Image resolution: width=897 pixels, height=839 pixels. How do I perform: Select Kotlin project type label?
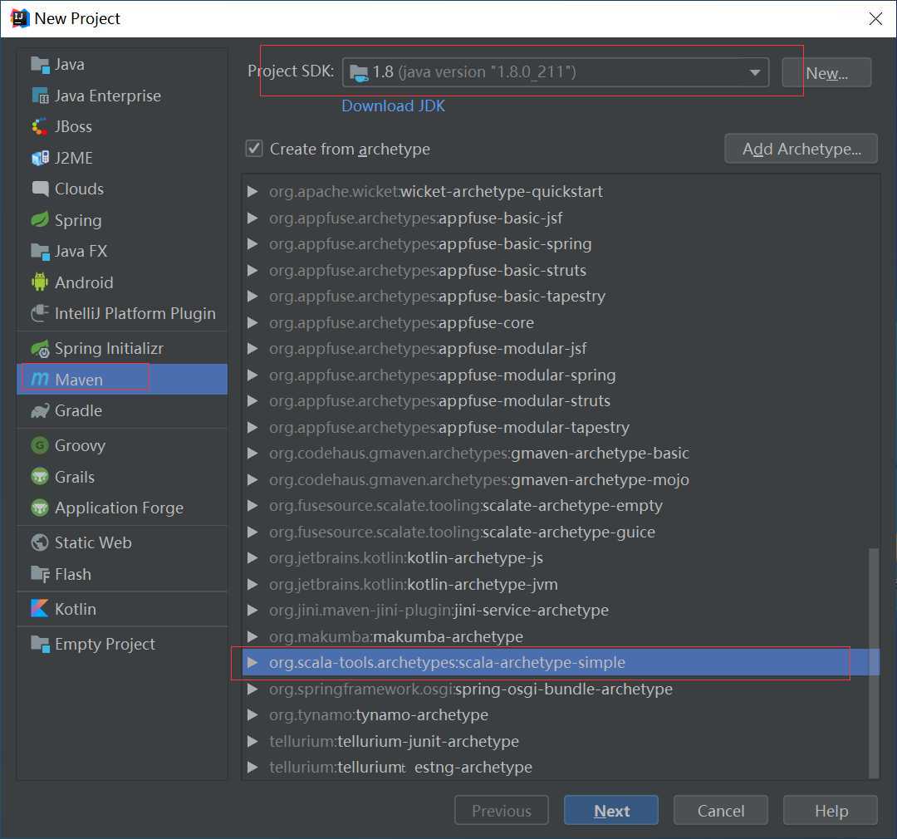tap(76, 609)
